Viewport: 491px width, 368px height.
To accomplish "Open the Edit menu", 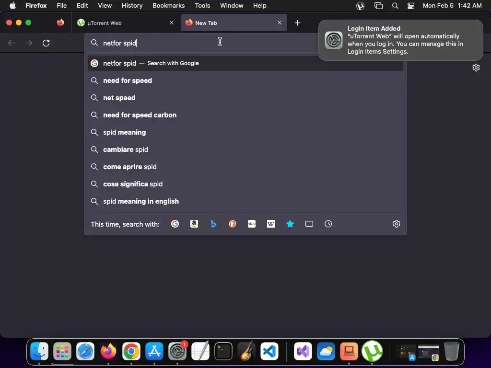I will click(82, 6).
